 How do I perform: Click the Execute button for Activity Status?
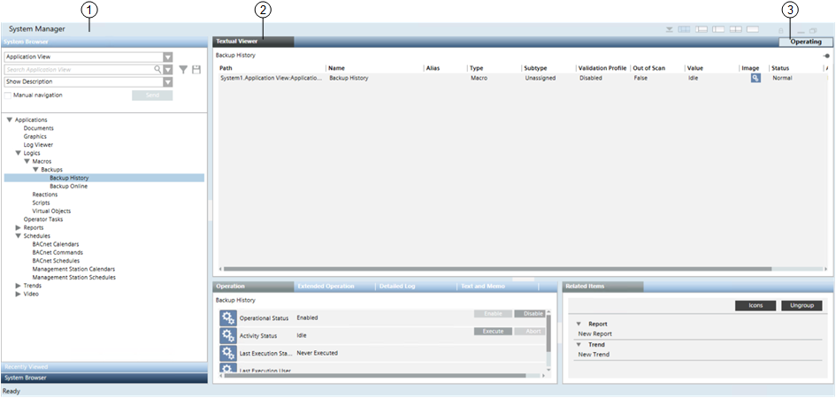(x=493, y=331)
